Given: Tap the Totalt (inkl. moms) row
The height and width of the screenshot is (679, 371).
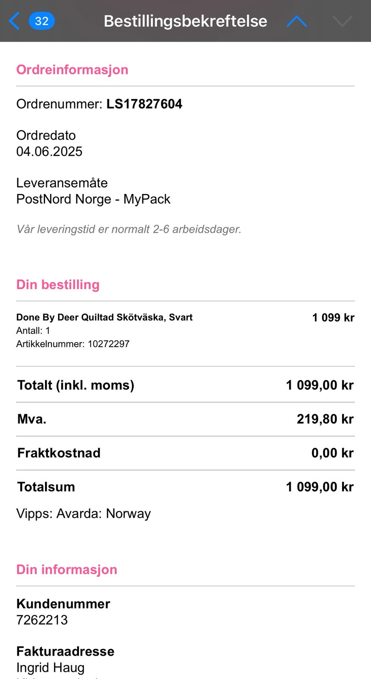Looking at the screenshot, I should (x=185, y=385).
